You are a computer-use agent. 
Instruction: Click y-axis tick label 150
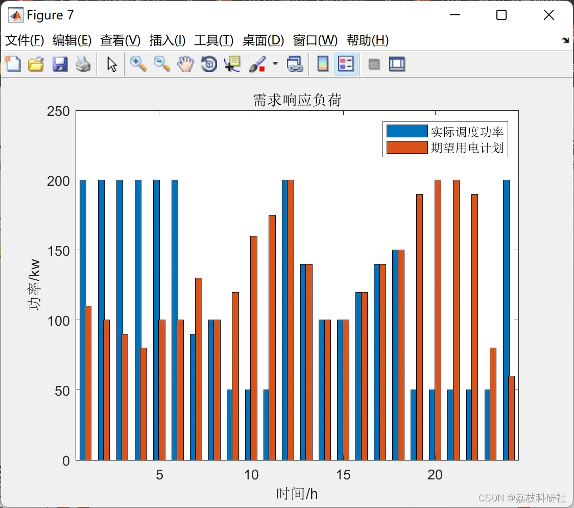(58, 251)
